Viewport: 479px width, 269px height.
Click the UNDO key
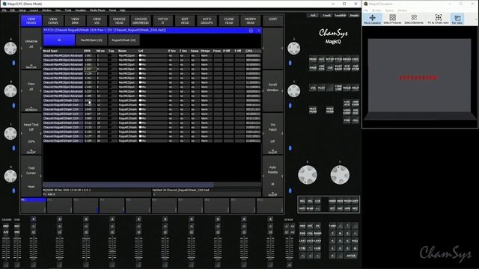pos(332,201)
